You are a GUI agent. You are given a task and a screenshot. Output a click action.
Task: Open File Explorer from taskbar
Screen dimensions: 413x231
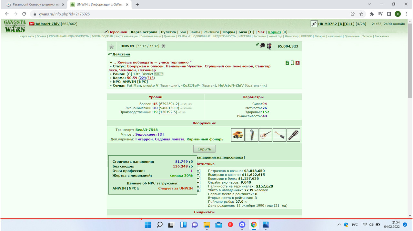(x=207, y=225)
